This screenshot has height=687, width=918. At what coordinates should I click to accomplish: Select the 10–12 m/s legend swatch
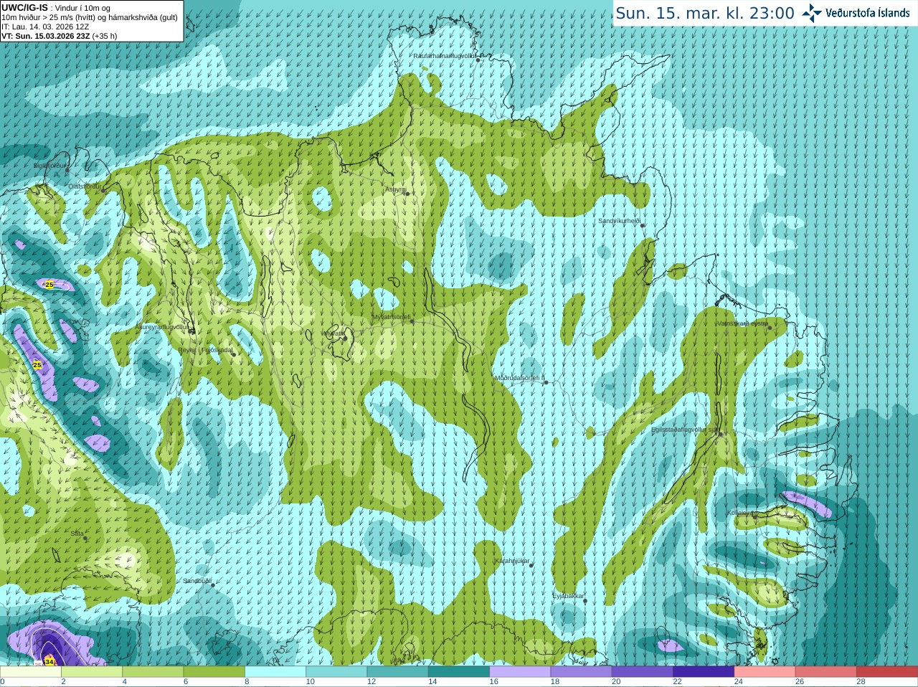336,672
